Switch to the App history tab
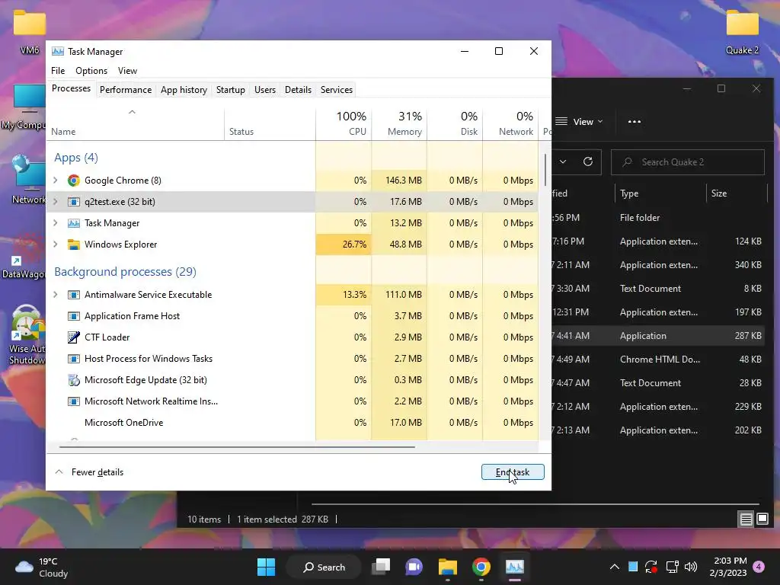 (184, 90)
